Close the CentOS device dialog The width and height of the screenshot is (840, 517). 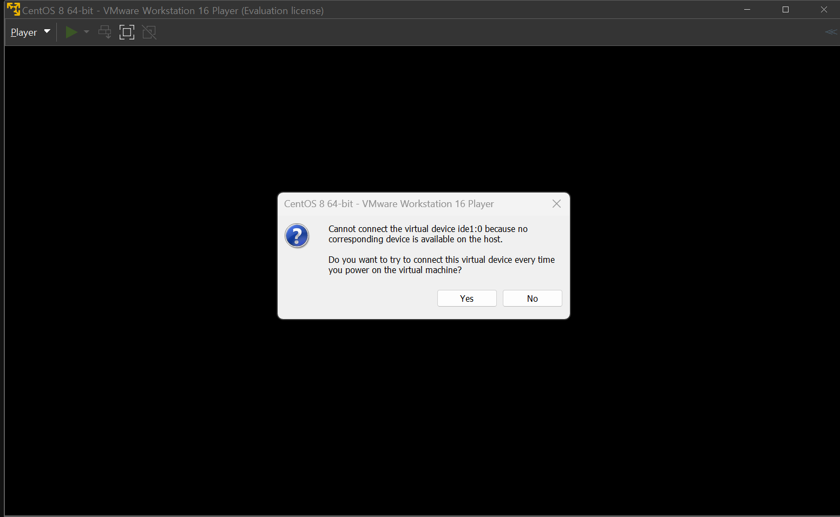556,204
